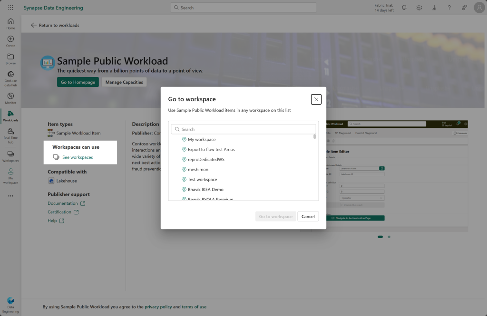487x316 pixels.
Task: Open Real-Time hub sidebar item
Action: [x=10, y=135]
